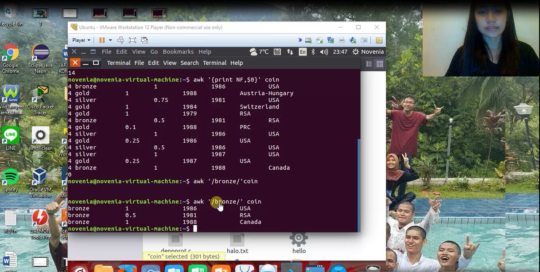Open the Go menu in Ubuntu top bar
This screenshot has height=272, width=540.
pos(154,51)
